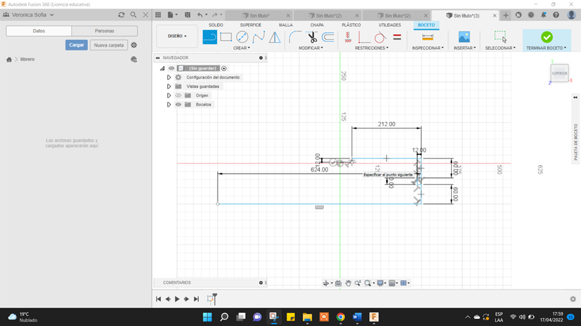Click the home breadcrumb icon

(x=9, y=59)
